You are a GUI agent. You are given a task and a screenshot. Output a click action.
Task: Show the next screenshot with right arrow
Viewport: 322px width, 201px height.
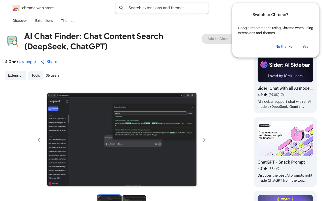coord(205,140)
